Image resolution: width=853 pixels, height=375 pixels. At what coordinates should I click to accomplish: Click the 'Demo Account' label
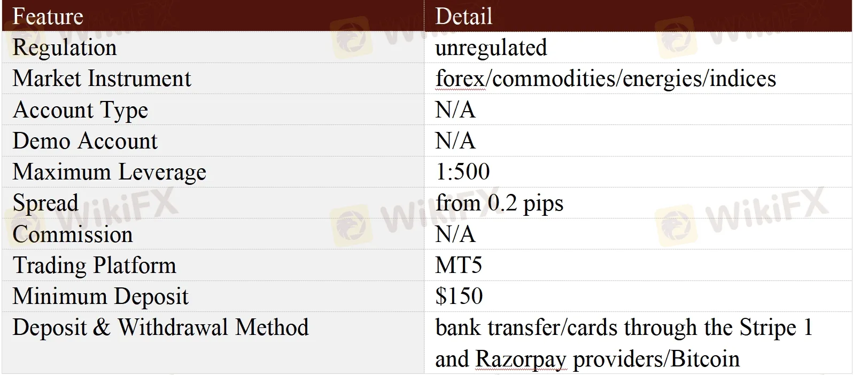85,141
